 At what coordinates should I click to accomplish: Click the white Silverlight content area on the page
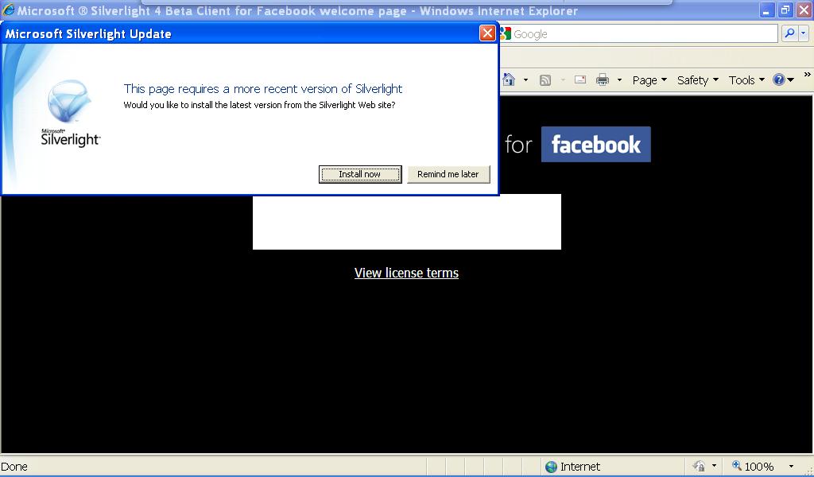point(406,222)
